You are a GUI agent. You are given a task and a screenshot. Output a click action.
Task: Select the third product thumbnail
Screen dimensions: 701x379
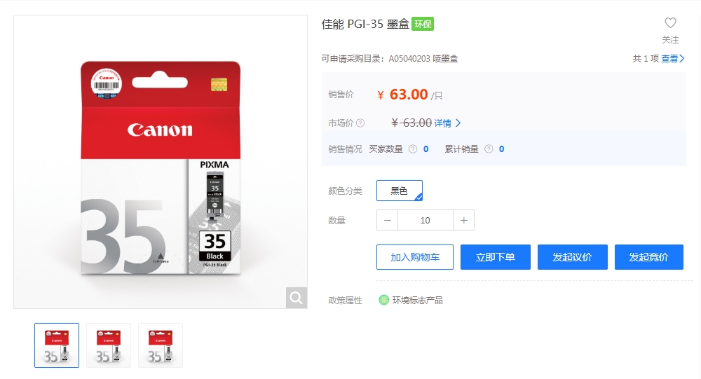161,345
